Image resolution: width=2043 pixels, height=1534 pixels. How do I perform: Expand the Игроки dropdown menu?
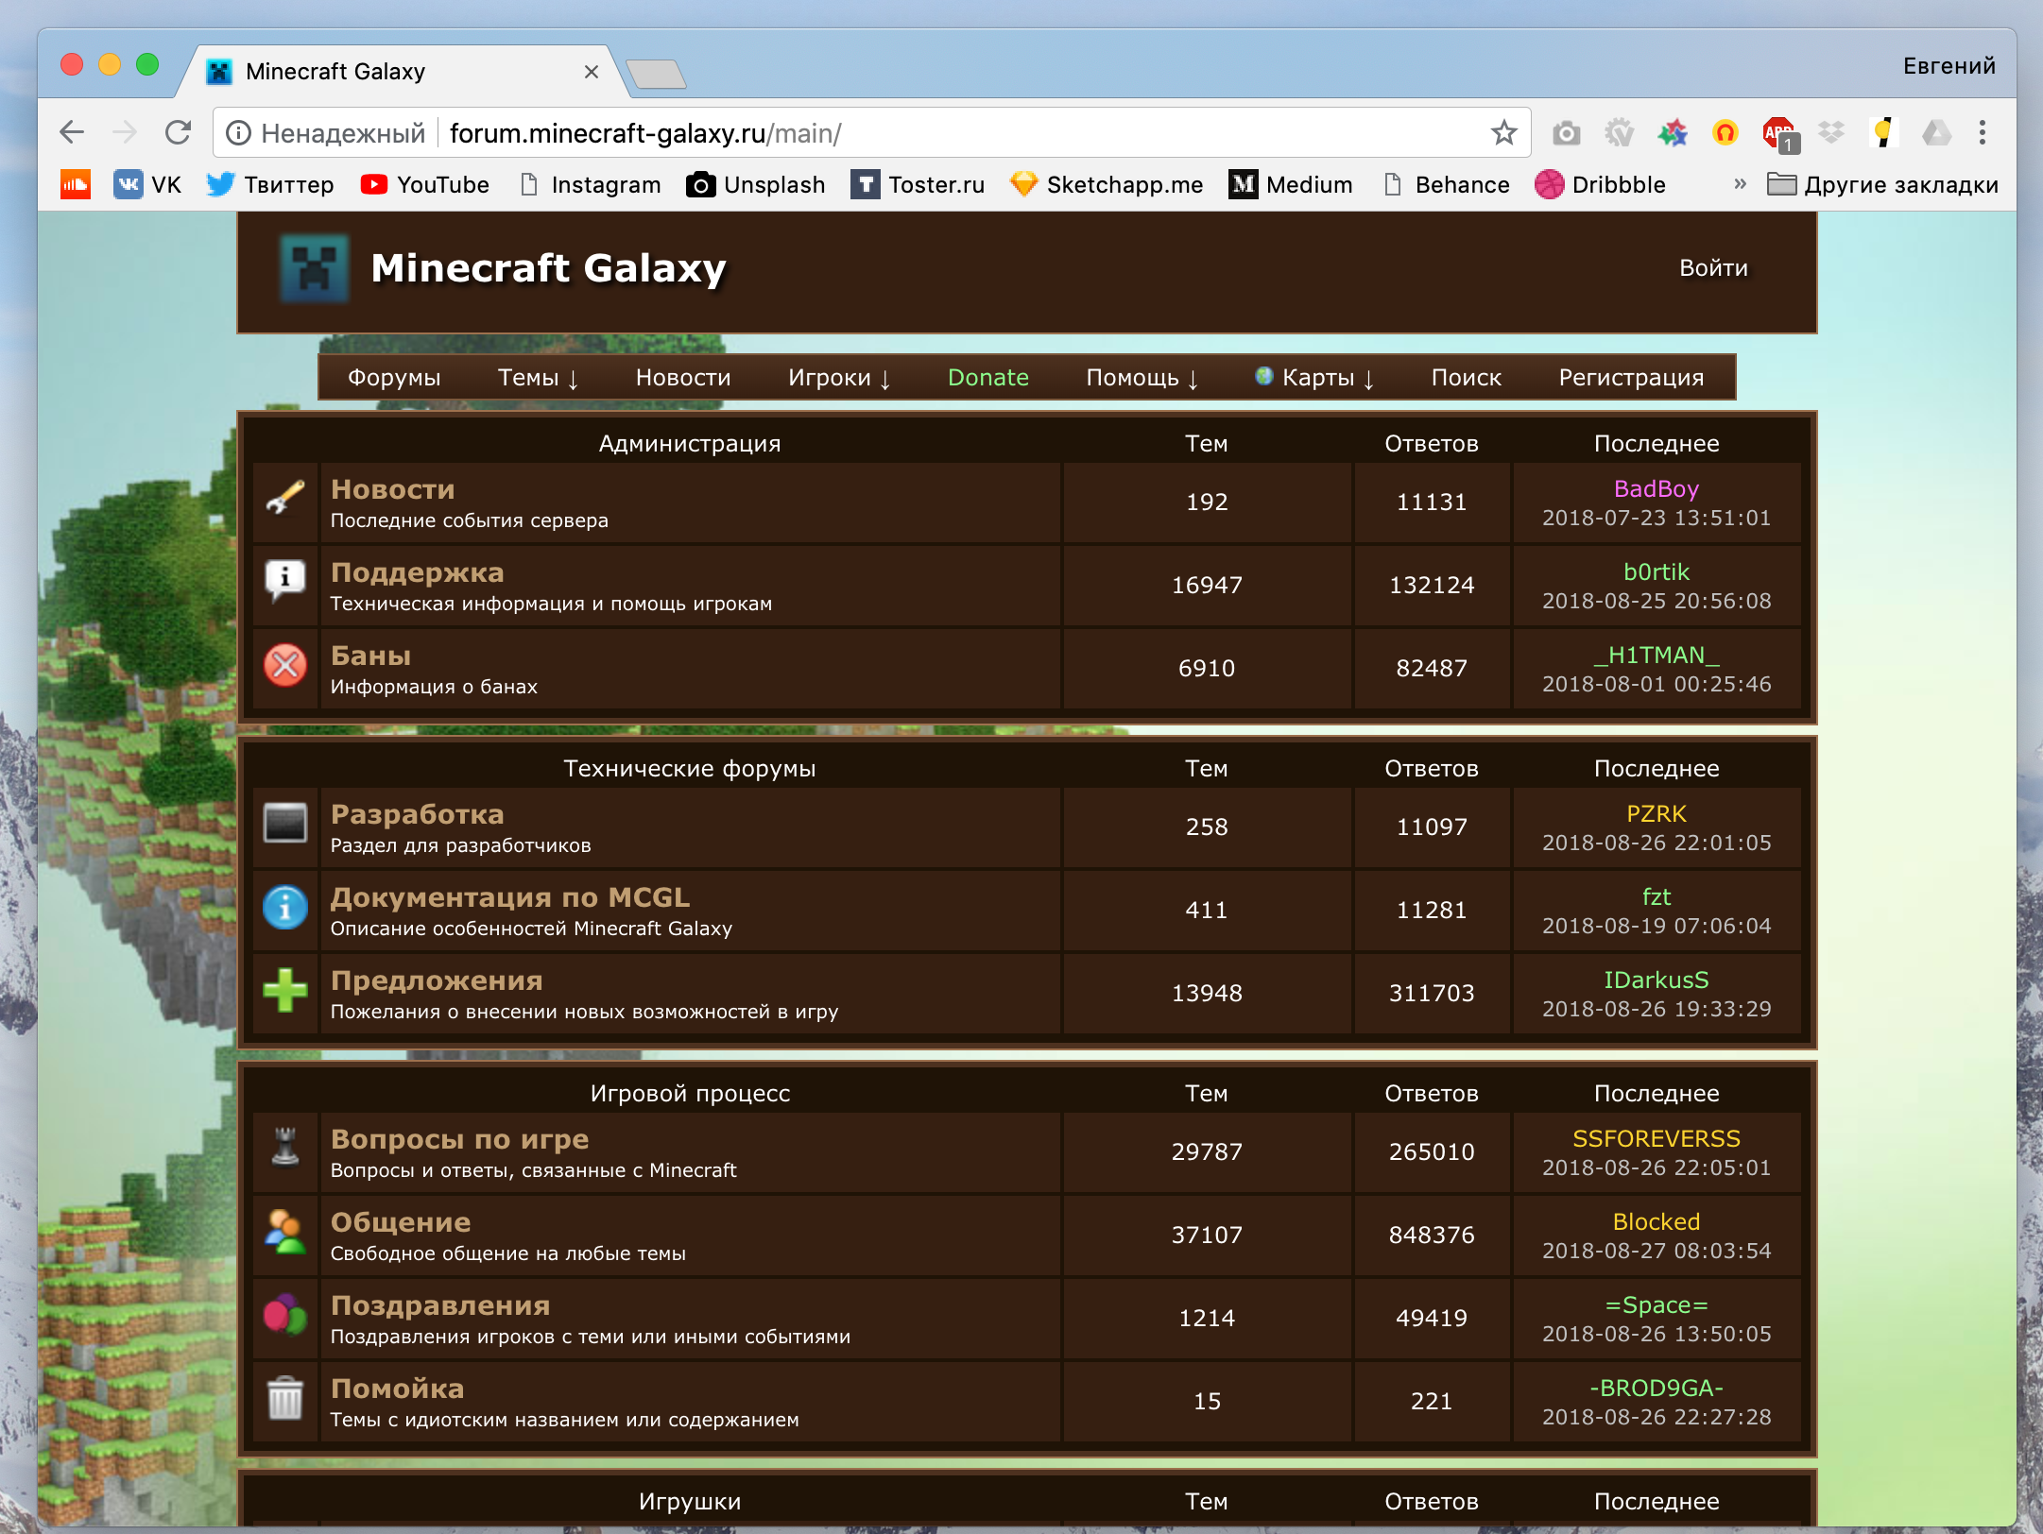(839, 378)
